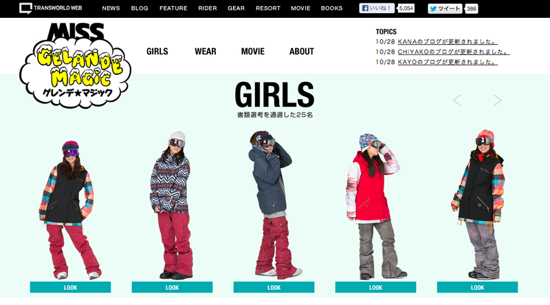Open the RESORT section
Screen dimensions: 550x305
268,8
